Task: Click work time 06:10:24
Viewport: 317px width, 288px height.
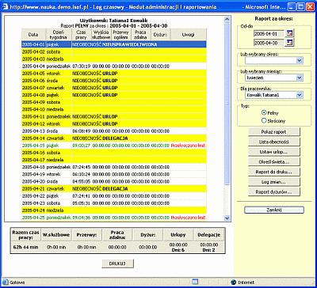Action: tap(82, 174)
